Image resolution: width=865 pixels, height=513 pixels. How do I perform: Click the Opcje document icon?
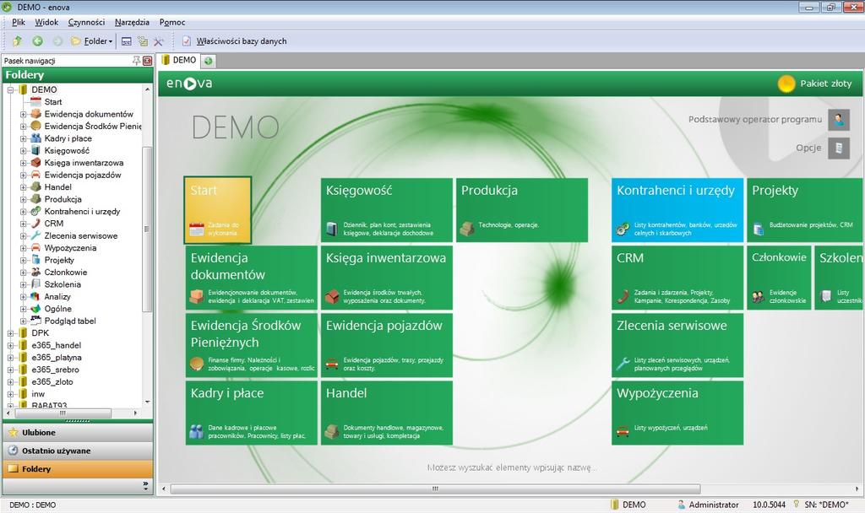coord(839,148)
